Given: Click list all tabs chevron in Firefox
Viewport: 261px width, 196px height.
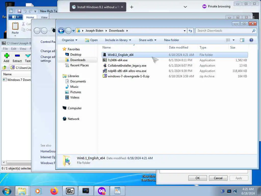Looking at the screenshot, I should click(x=185, y=7).
